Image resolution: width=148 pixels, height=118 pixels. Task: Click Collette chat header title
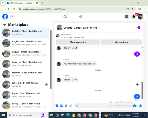pyautogui.click(x=80, y=28)
